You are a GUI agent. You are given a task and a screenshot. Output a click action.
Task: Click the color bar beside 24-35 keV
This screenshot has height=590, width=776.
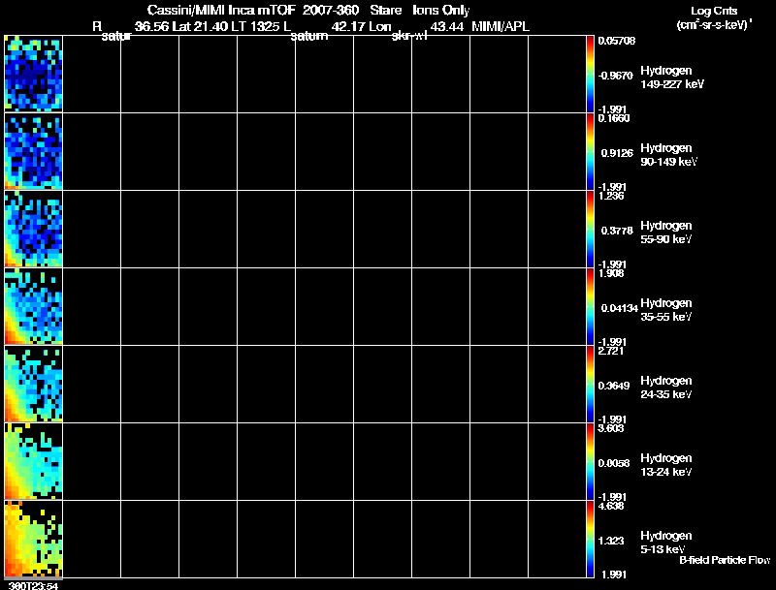click(x=590, y=384)
